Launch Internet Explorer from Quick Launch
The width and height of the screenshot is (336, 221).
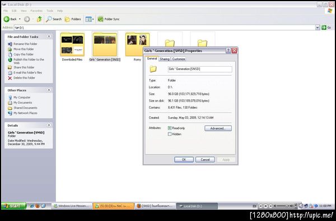(32, 206)
